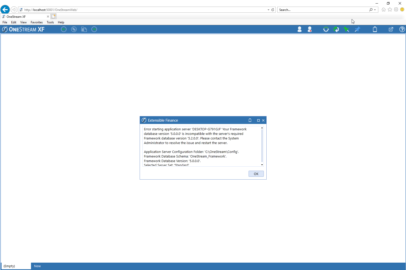Click the smiley feedback icon
Viewport: 406px width, 270px height.
(402, 9)
